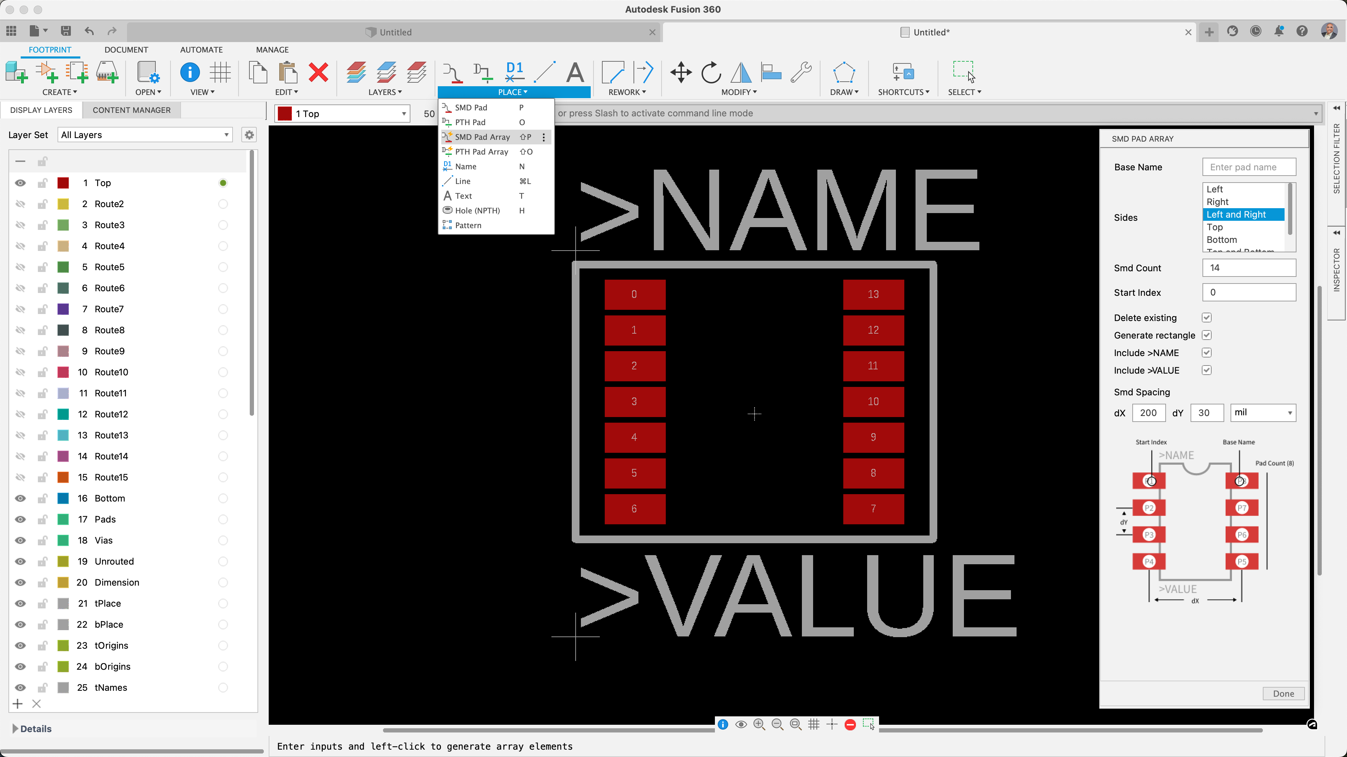The image size is (1347, 757).
Task: Switch to the AUTOMATE ribbon tab
Action: click(201, 50)
